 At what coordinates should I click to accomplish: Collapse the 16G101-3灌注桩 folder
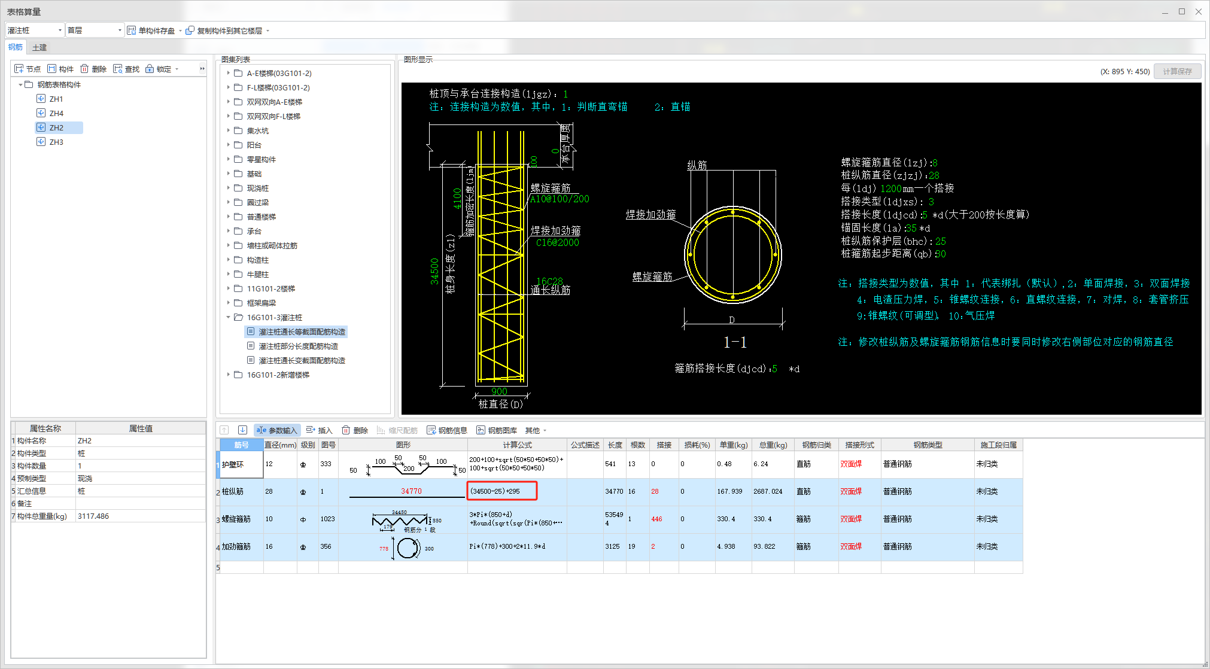point(228,317)
